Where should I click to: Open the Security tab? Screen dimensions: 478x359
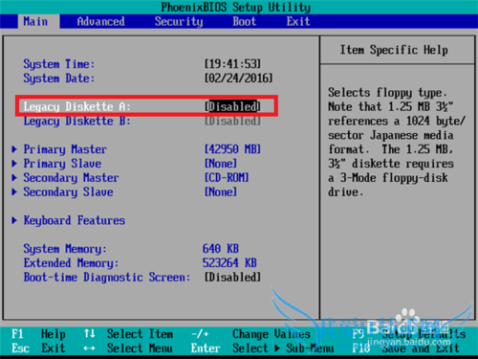179,22
